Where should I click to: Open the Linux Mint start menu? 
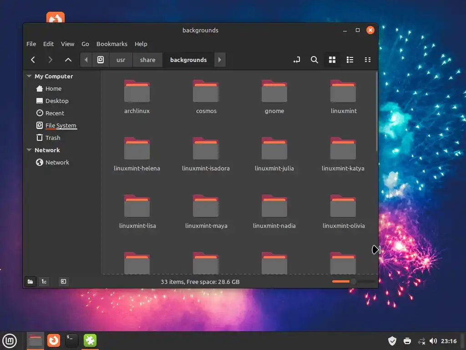click(x=10, y=341)
